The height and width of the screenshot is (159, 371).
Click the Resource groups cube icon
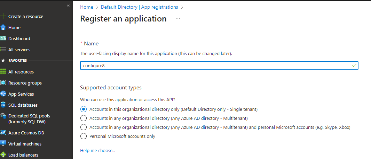coord(3,83)
